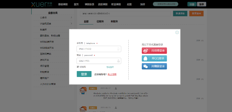
Task: Open the #include stdio.h question text
Action: [121, 96]
